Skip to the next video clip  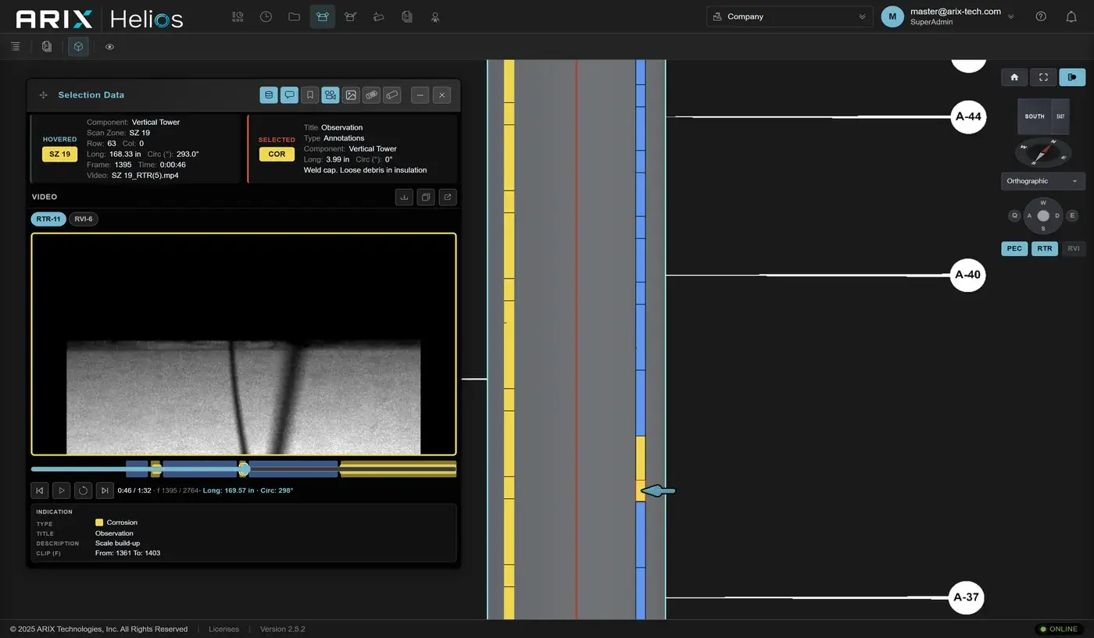(105, 490)
